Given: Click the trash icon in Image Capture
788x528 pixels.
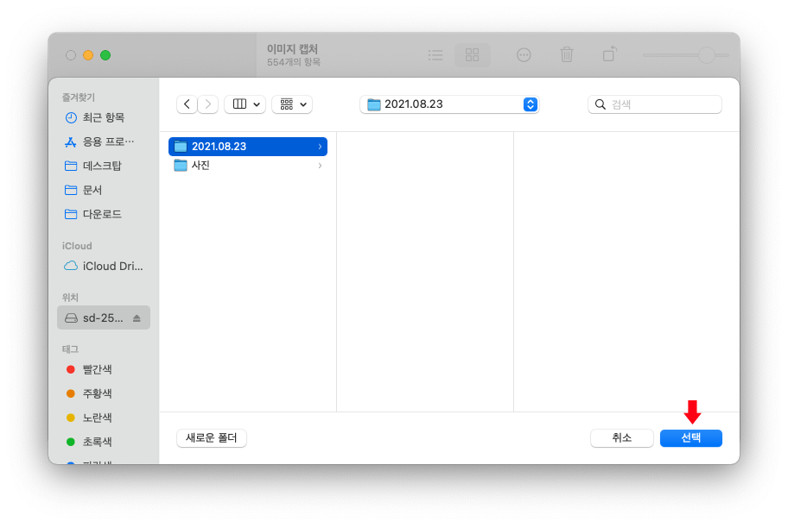Looking at the screenshot, I should (567, 54).
